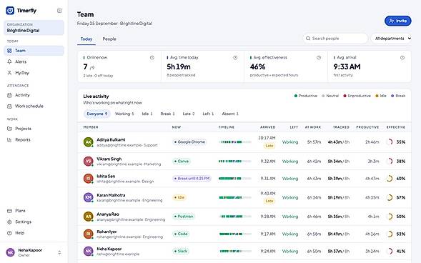Click the Late tag under 10:17 AM
The height and width of the screenshot is (263, 421).
[269, 146]
